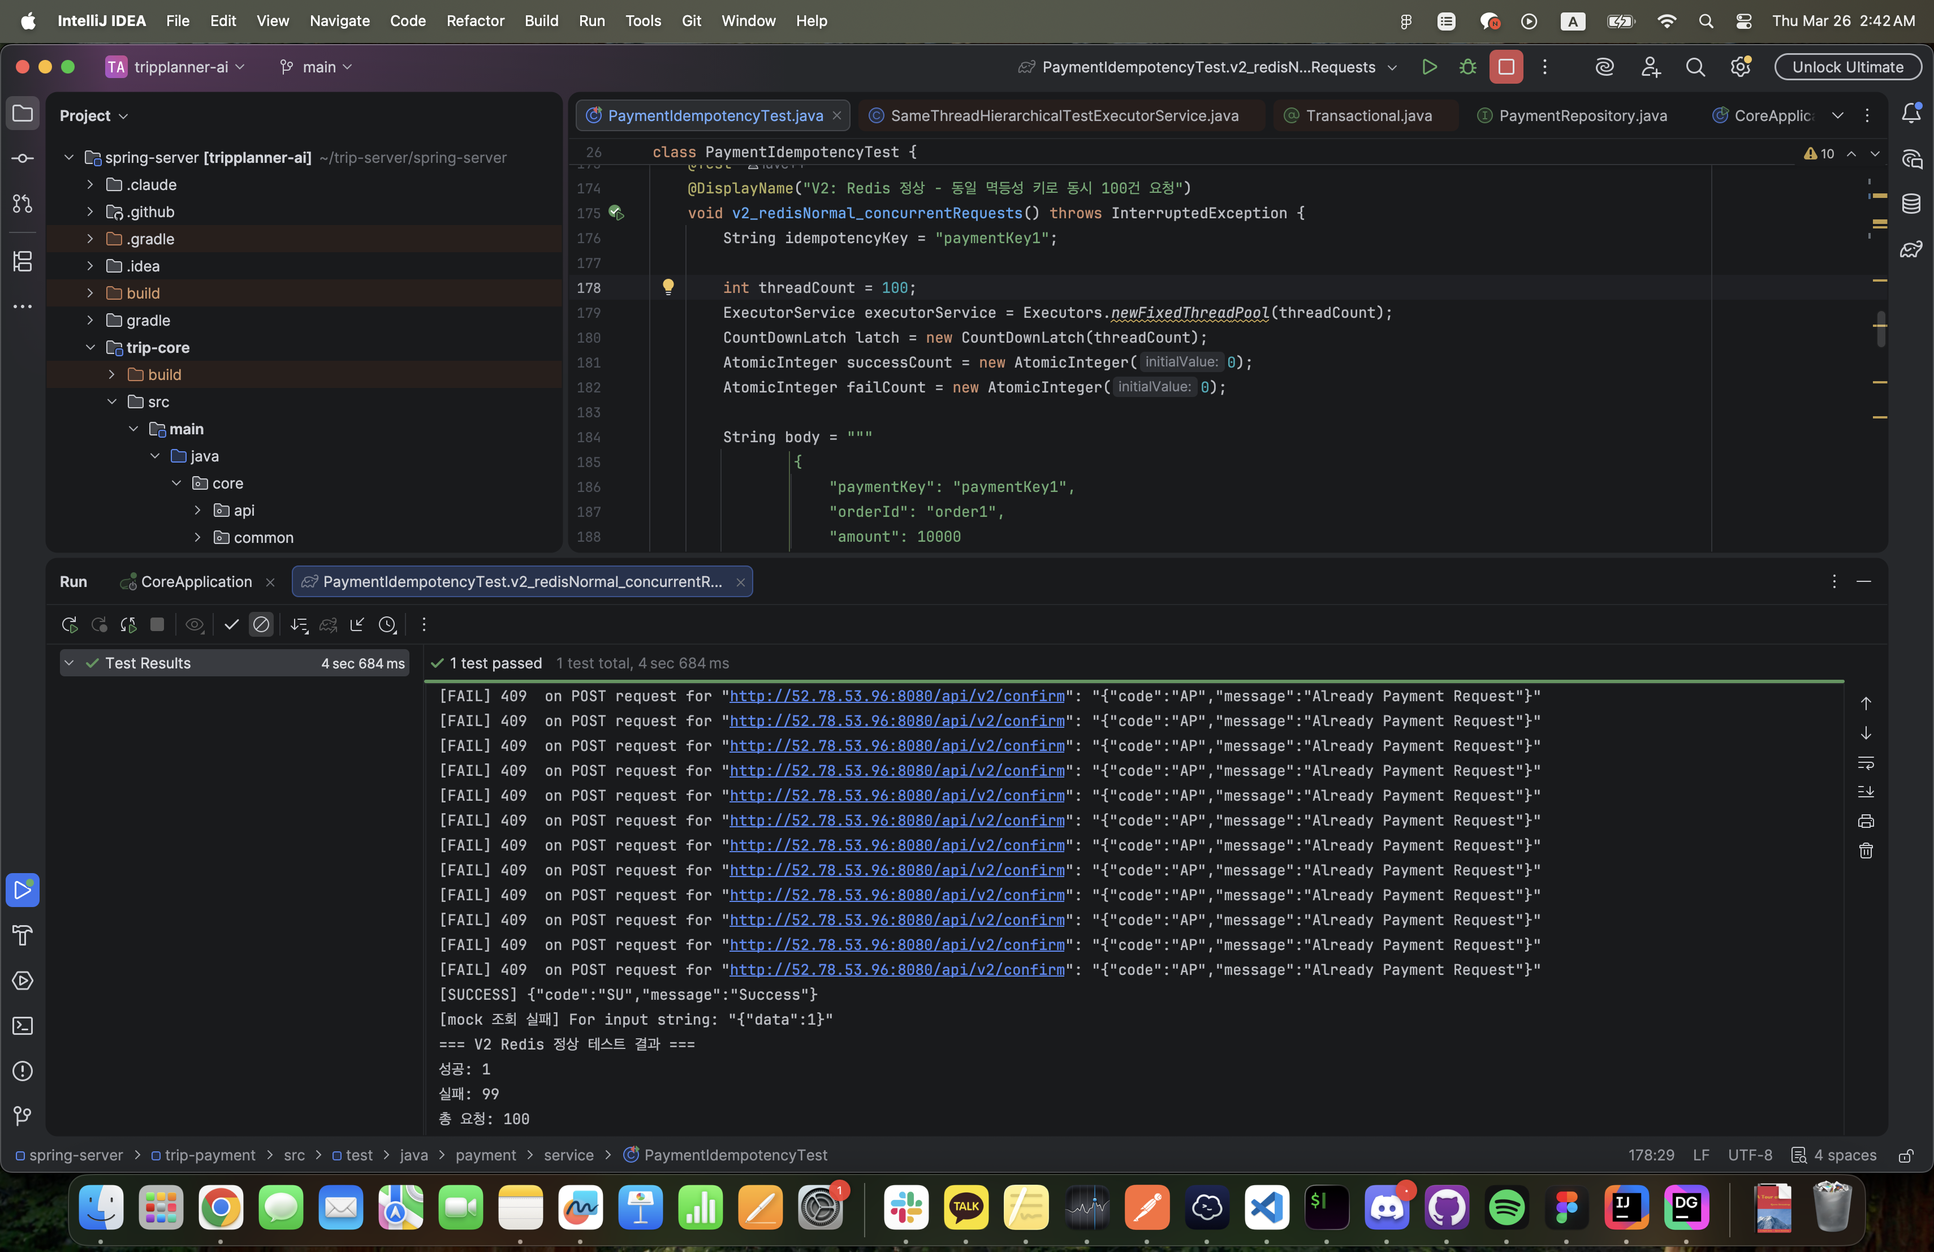
Task: Open Search Everywhere magnifier in IDE toolbar
Action: (x=1695, y=67)
